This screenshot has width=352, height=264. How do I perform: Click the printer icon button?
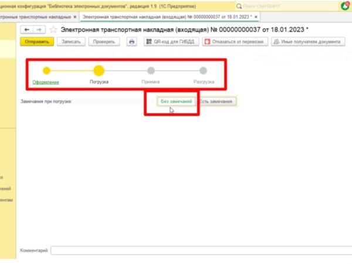click(x=131, y=42)
